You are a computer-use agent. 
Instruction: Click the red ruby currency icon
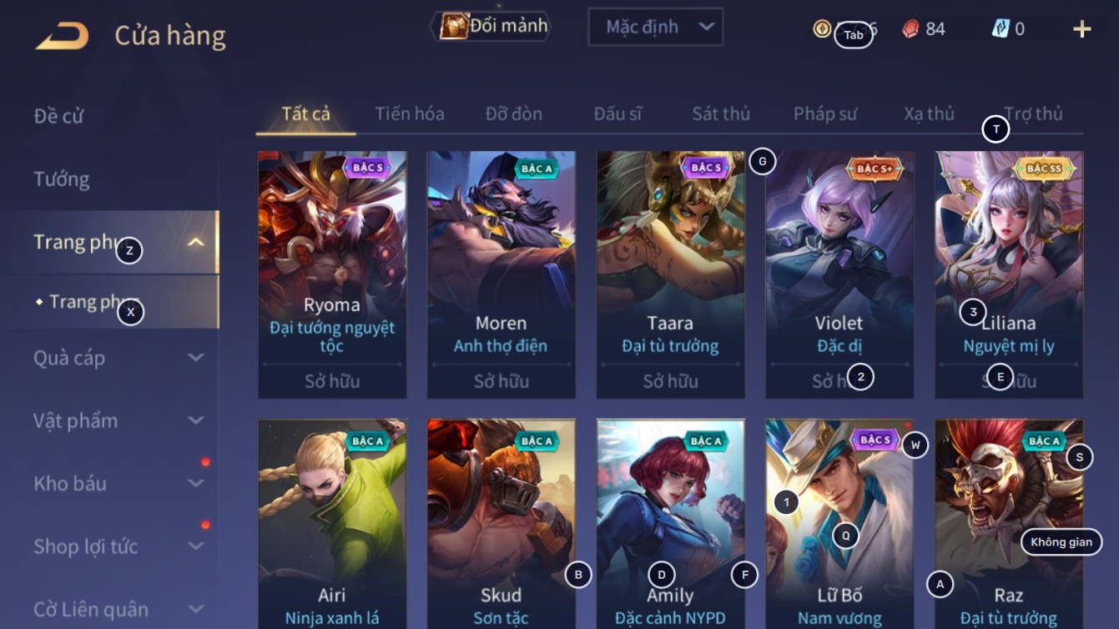pos(910,28)
